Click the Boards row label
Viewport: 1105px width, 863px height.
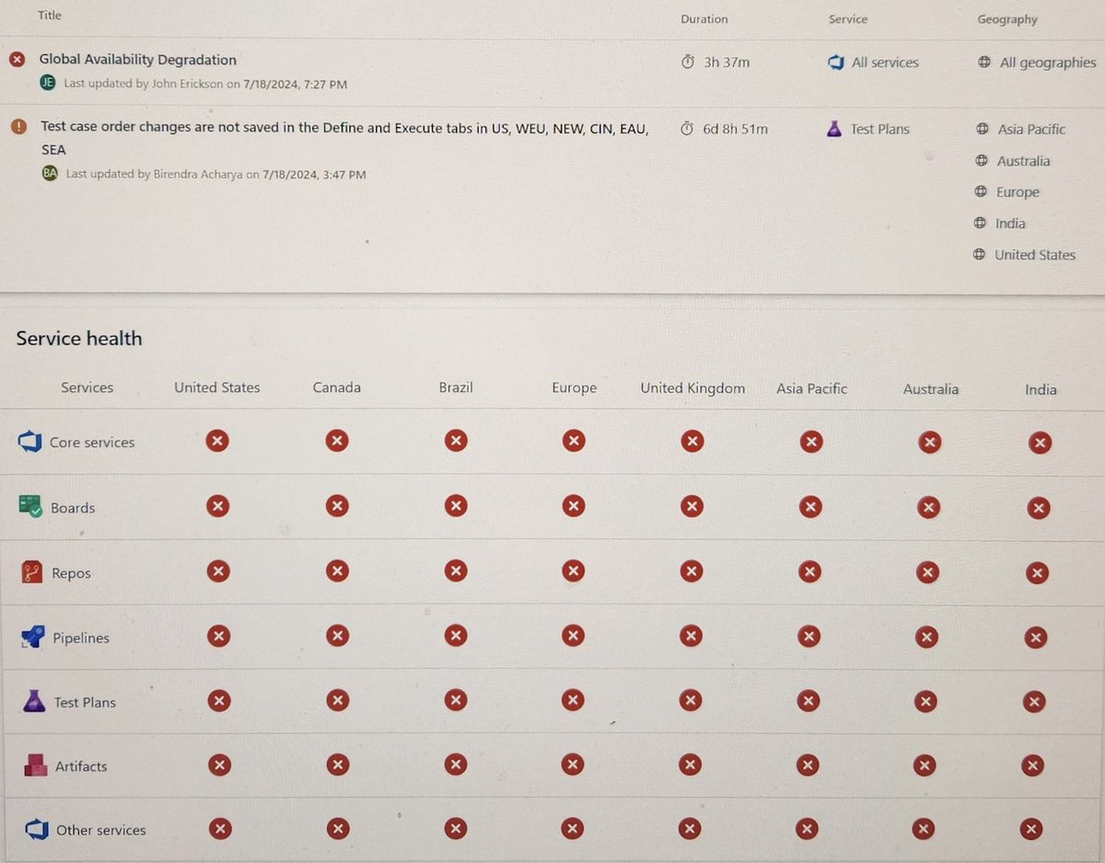pos(73,508)
